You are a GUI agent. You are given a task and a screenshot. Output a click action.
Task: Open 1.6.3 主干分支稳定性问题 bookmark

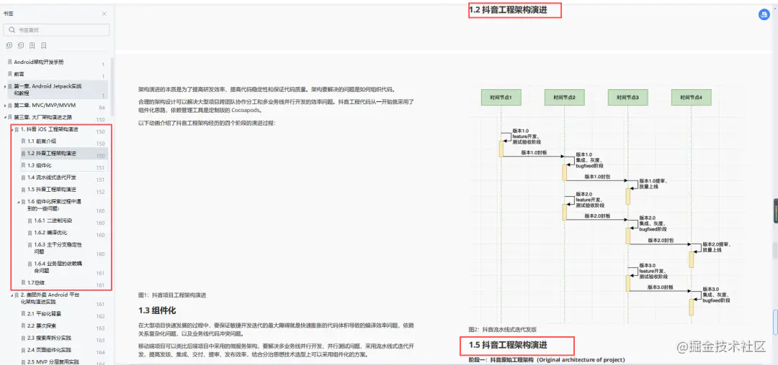[x=58, y=248]
